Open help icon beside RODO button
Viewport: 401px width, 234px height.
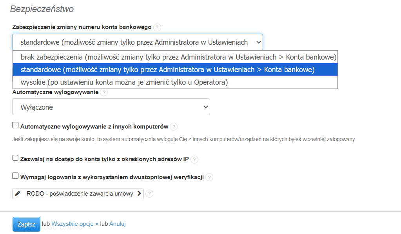click(x=149, y=194)
